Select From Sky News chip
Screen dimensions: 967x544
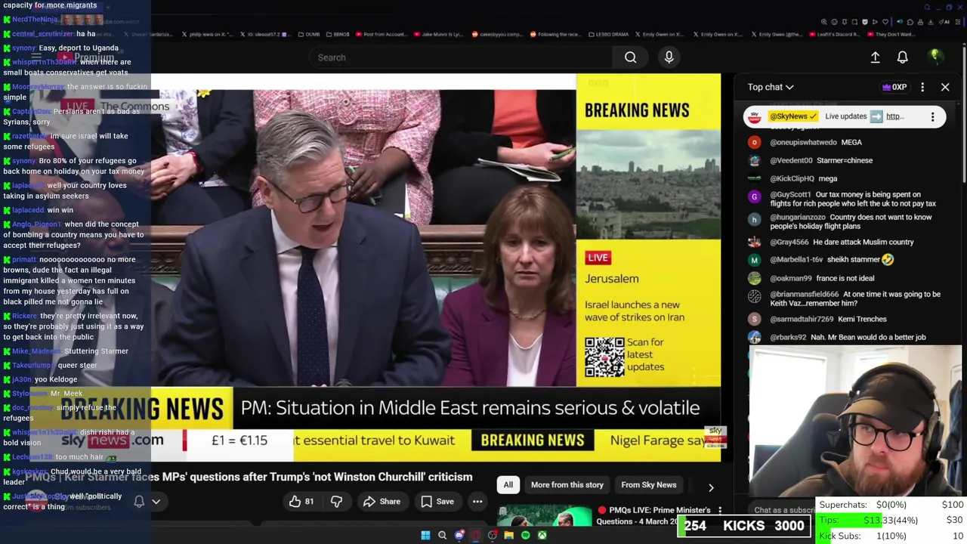coord(648,485)
